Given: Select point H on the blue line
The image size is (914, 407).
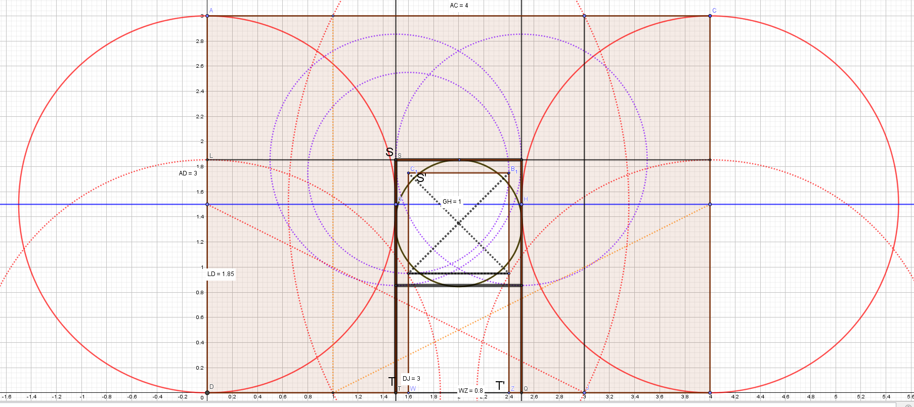Looking at the screenshot, I should click(x=521, y=204).
